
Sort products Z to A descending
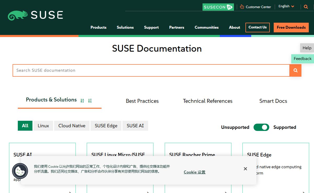pyautogui.click(x=90, y=101)
